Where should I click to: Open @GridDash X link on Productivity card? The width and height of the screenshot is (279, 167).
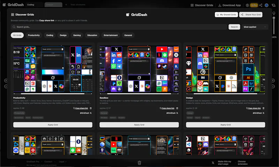(86, 113)
